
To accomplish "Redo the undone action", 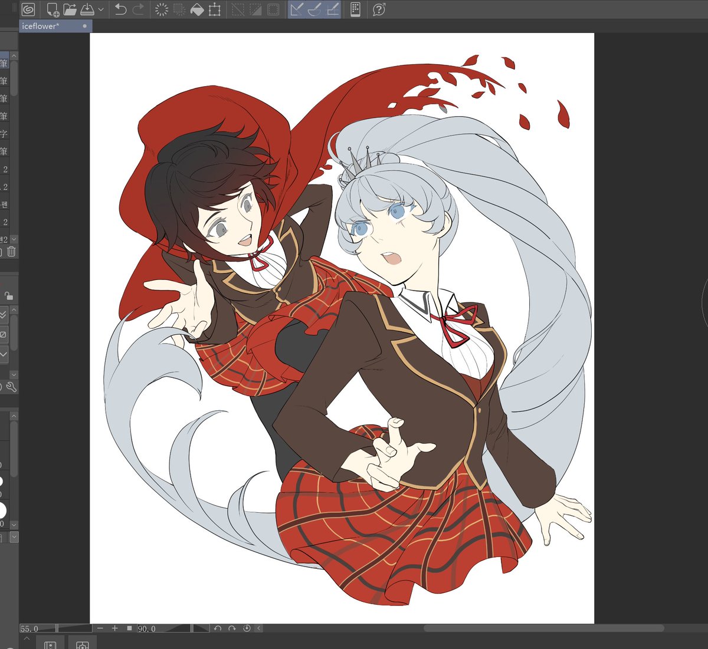I will coord(138,9).
